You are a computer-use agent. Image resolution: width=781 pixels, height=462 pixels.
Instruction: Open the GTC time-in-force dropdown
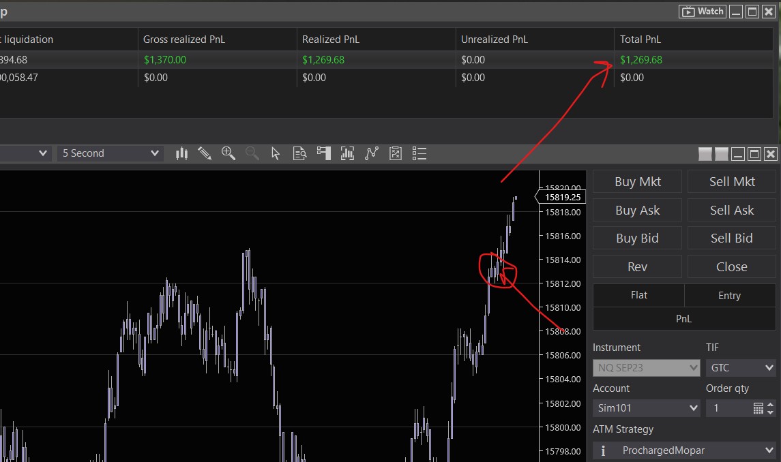(x=741, y=368)
